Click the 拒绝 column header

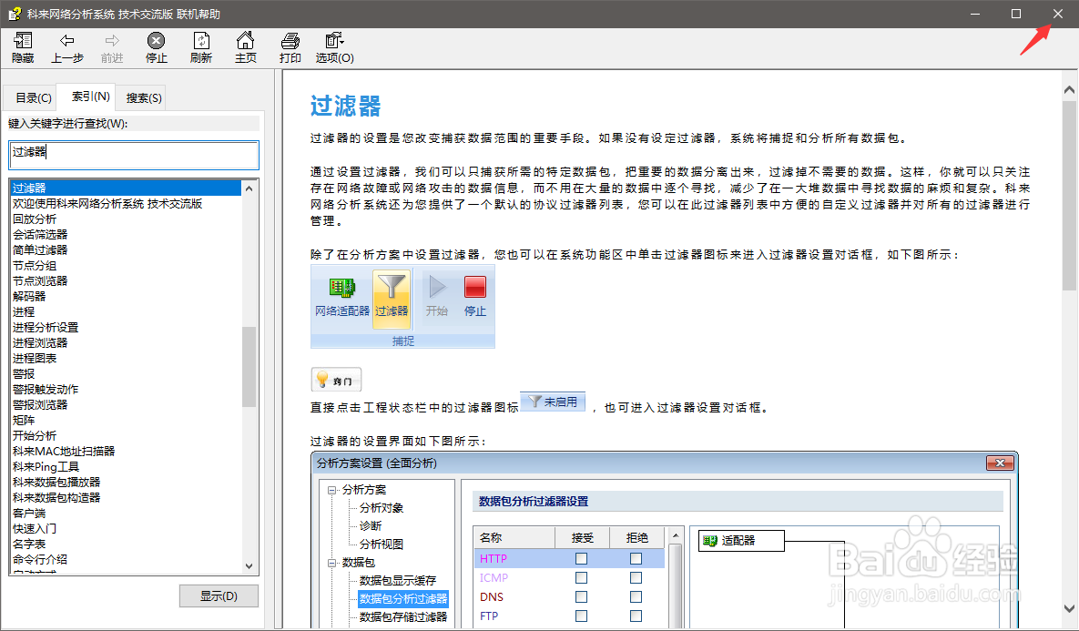coord(637,537)
